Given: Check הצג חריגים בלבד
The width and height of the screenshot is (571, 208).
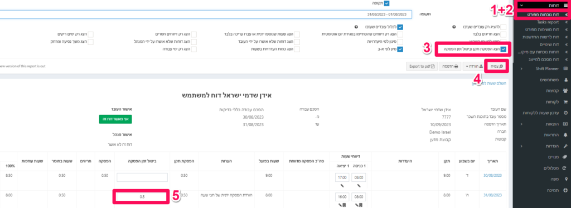Looking at the screenshot, I should click(x=504, y=34).
